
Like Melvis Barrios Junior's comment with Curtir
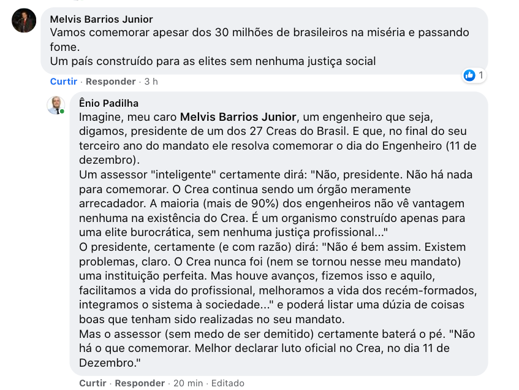tap(64, 82)
